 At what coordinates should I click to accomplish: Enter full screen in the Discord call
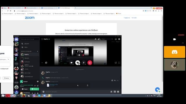[119, 63]
